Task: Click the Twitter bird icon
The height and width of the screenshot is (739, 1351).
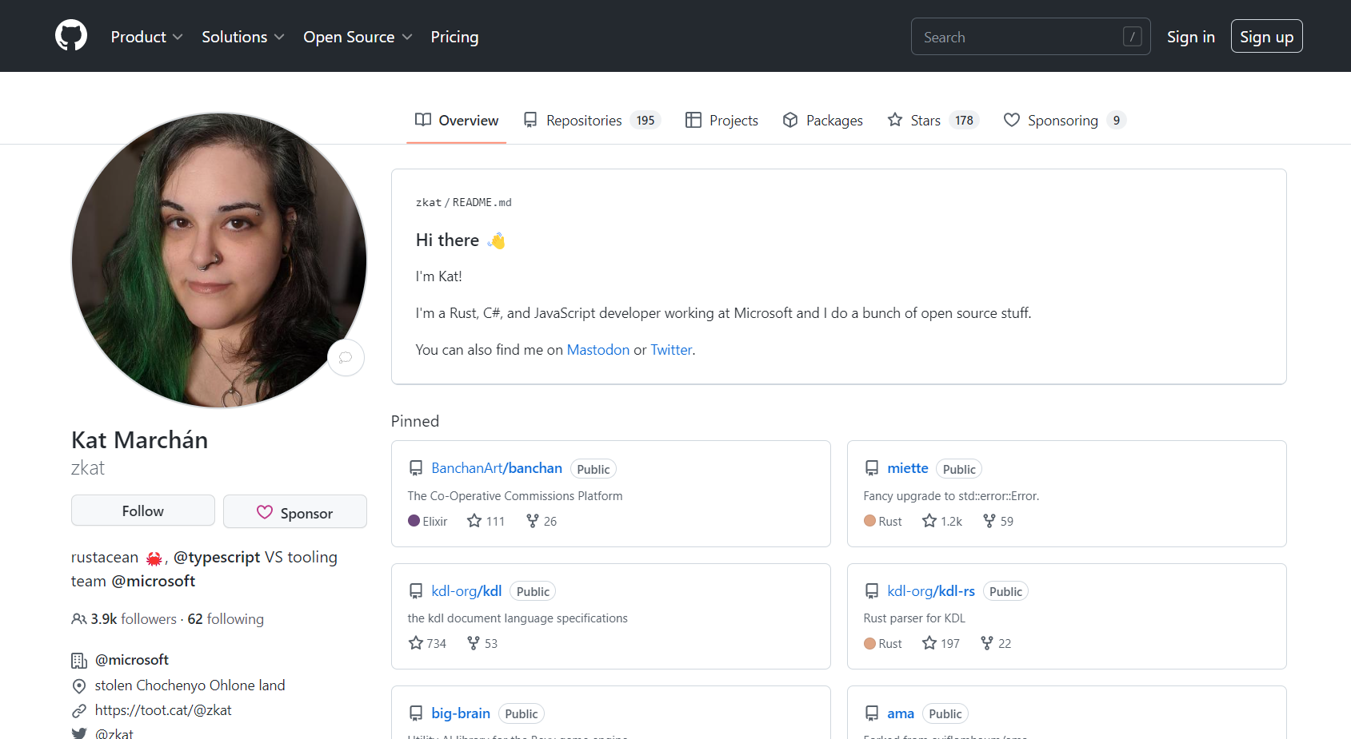Action: point(78,733)
